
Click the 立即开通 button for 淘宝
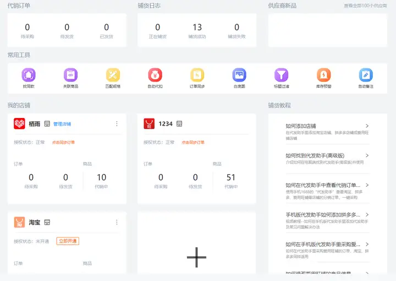point(68,241)
